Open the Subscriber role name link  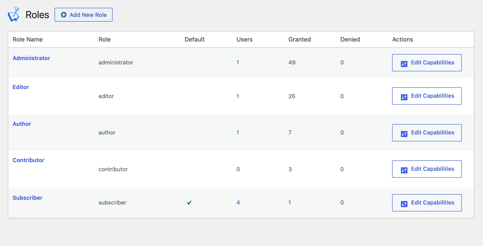click(x=28, y=198)
